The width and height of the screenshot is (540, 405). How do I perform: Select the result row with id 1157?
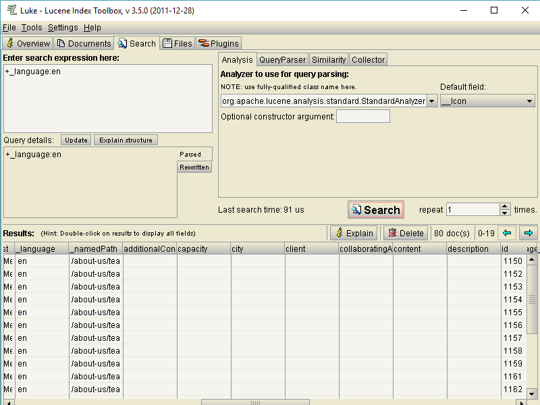(x=265, y=338)
